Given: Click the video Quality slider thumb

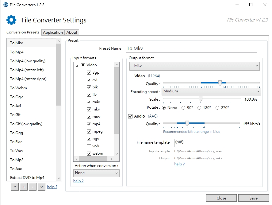Looking at the screenshot, I should [x=220, y=83].
